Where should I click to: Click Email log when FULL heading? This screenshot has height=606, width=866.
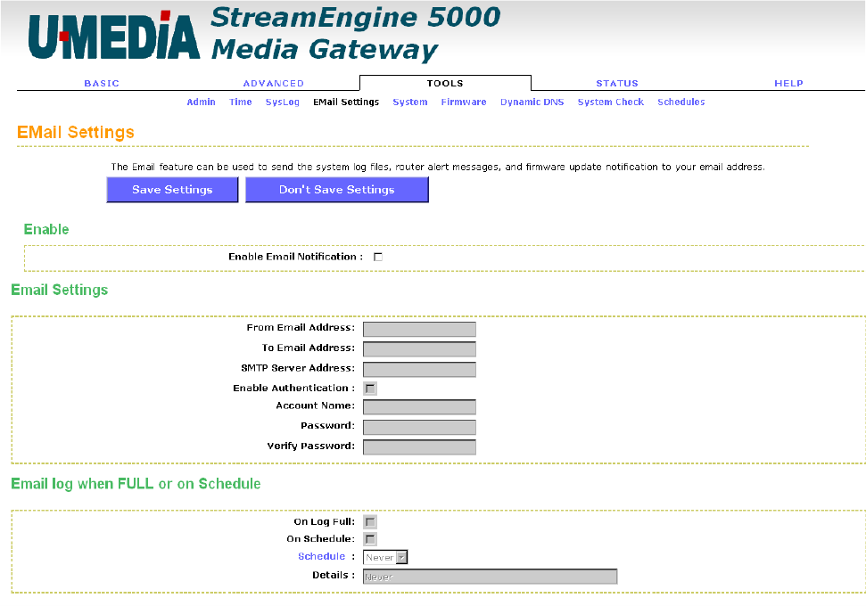click(136, 484)
